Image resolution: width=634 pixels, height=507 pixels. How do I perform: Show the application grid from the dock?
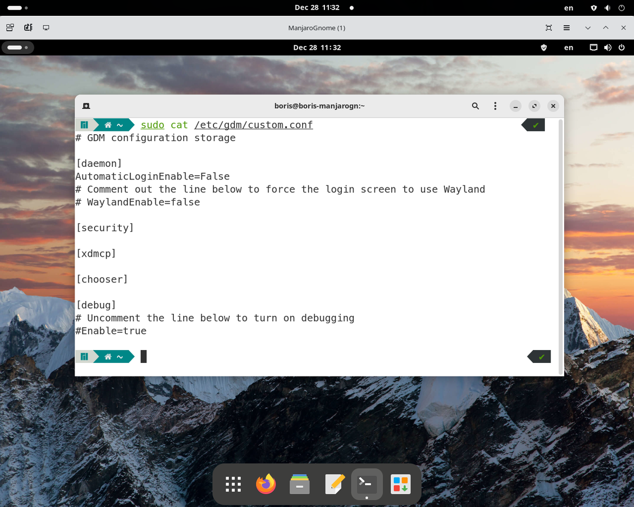(x=233, y=484)
